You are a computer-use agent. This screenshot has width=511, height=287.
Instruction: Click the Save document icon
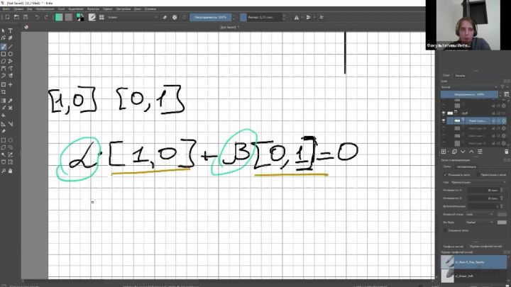[26, 16]
